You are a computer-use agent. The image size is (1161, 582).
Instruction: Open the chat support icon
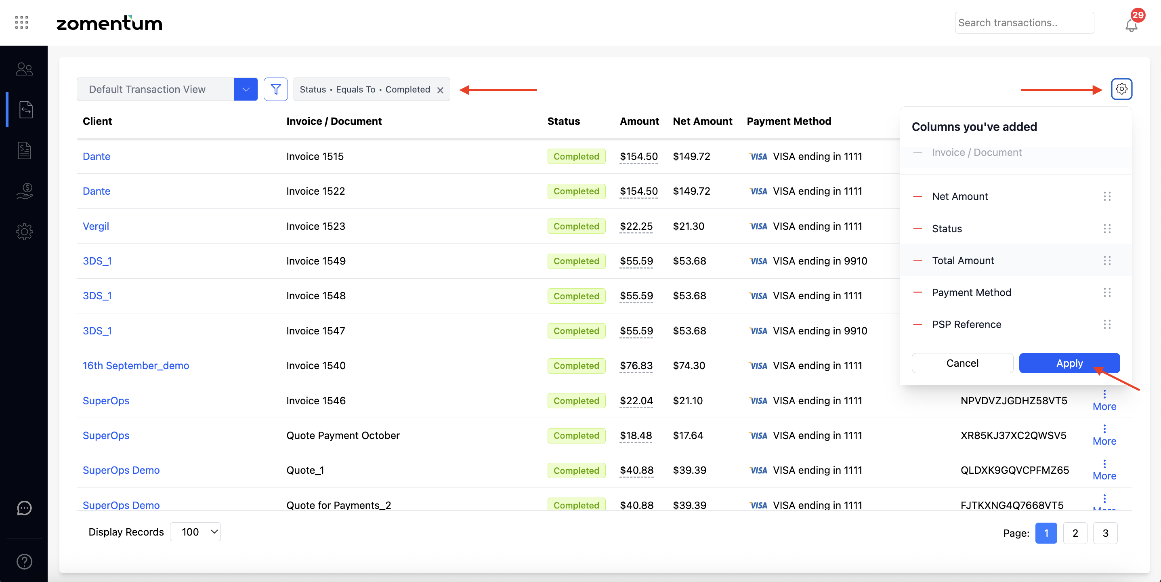coord(24,508)
